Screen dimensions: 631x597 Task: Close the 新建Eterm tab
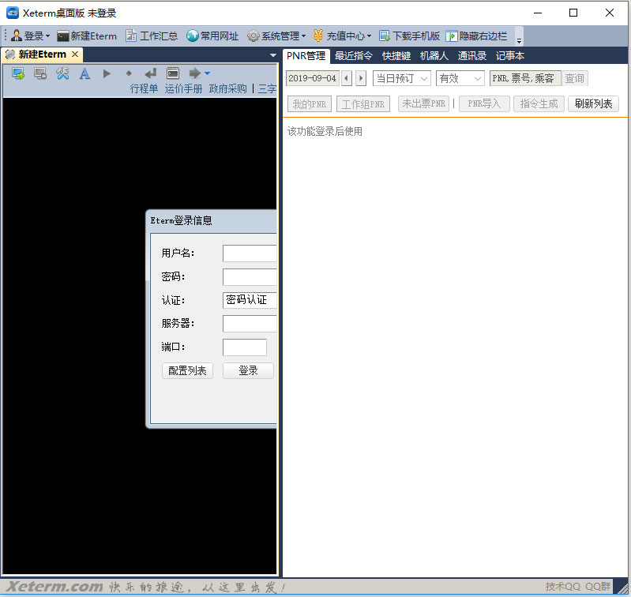[x=75, y=54]
